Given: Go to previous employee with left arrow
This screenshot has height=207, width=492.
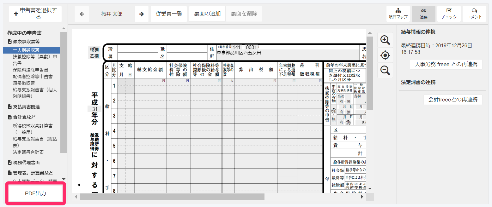Looking at the screenshot, I should point(82,14).
